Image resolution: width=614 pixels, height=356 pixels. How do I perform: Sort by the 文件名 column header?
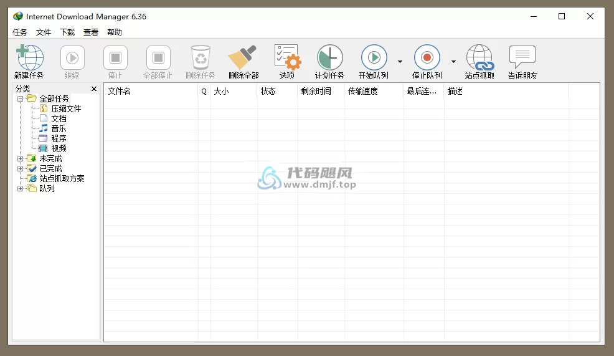[151, 92]
